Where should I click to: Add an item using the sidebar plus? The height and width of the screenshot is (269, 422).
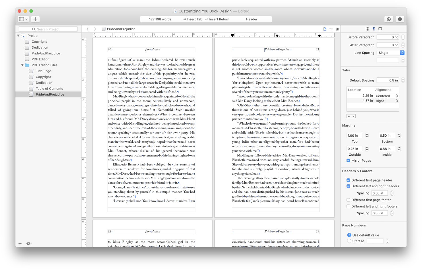[20, 244]
